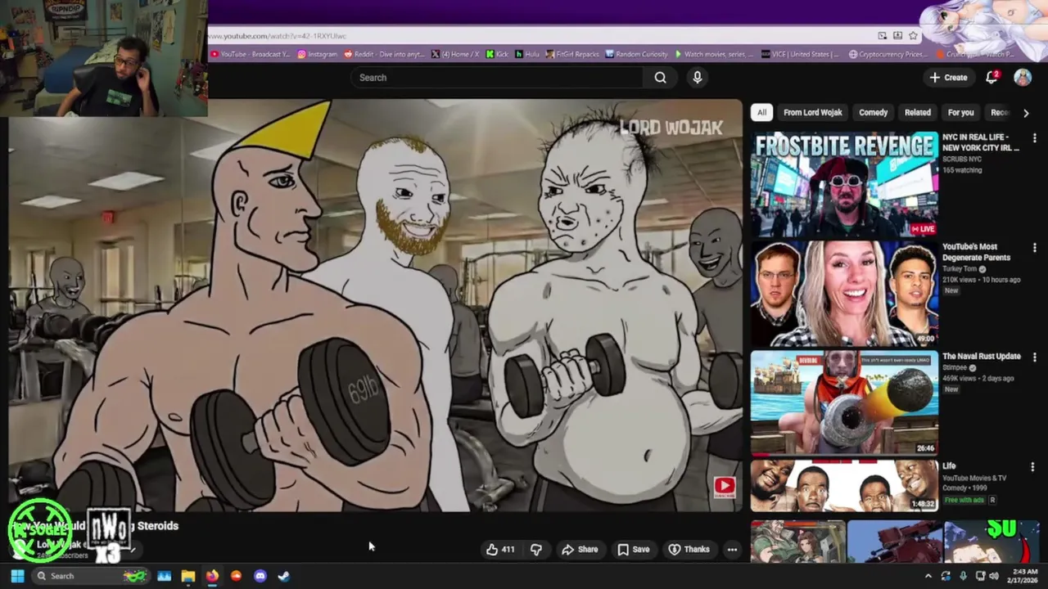The image size is (1048, 589).
Task: Open Frostbite Revenge live video thumbnail
Action: pos(844,184)
